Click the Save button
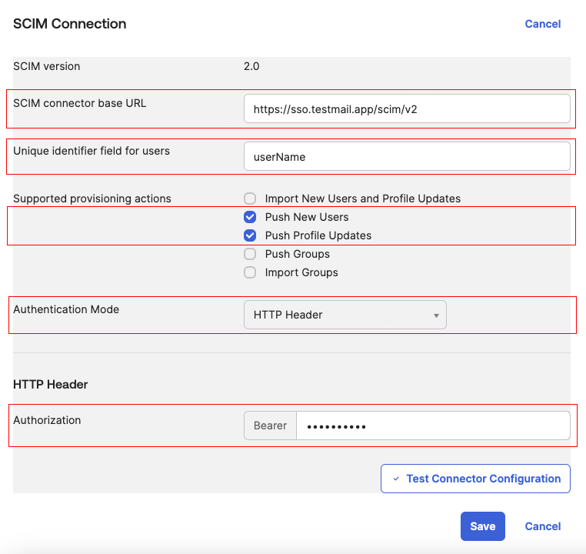Viewport: 586px width, 554px height. pyautogui.click(x=482, y=526)
